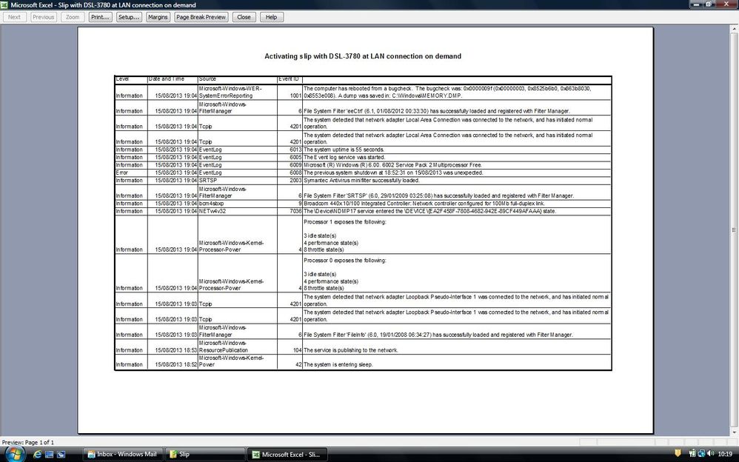Screen dimensions: 739x462
Task: Click the blue sync tray icon
Action: tap(701, 454)
